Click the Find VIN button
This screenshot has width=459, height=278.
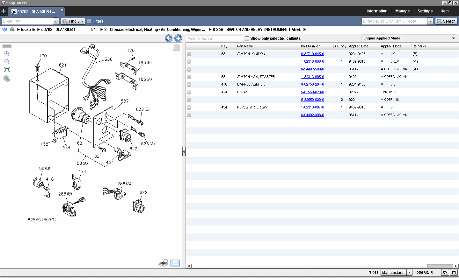[x=73, y=21]
